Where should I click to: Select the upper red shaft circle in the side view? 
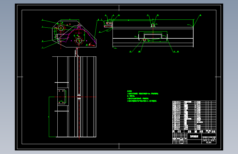(x=61, y=28)
